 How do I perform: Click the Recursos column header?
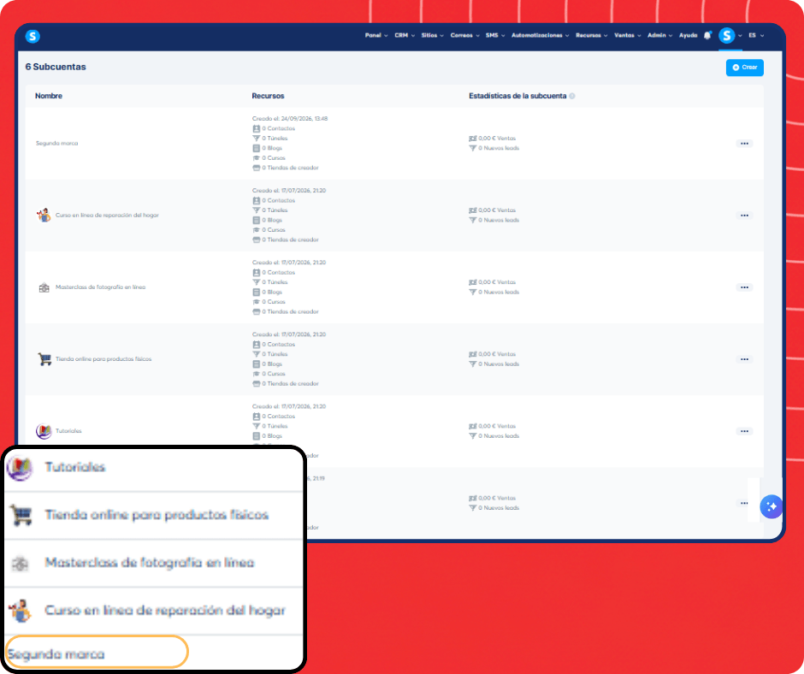pyautogui.click(x=268, y=96)
